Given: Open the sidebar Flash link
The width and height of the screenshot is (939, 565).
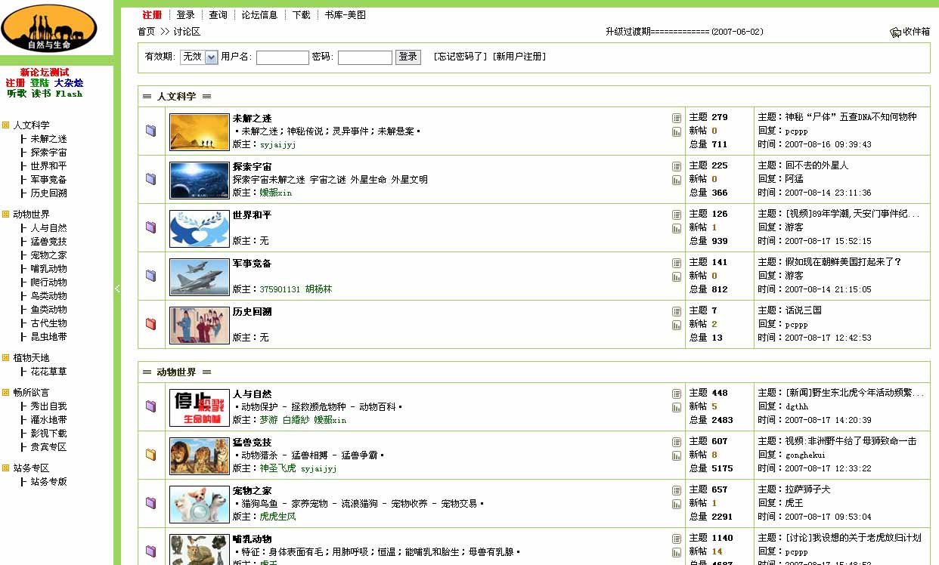Looking at the screenshot, I should 69,94.
